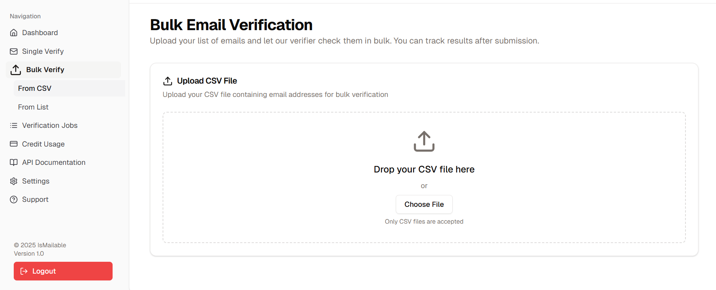716x290 pixels.
Task: Select the From CSV submenu item
Action: point(69,89)
